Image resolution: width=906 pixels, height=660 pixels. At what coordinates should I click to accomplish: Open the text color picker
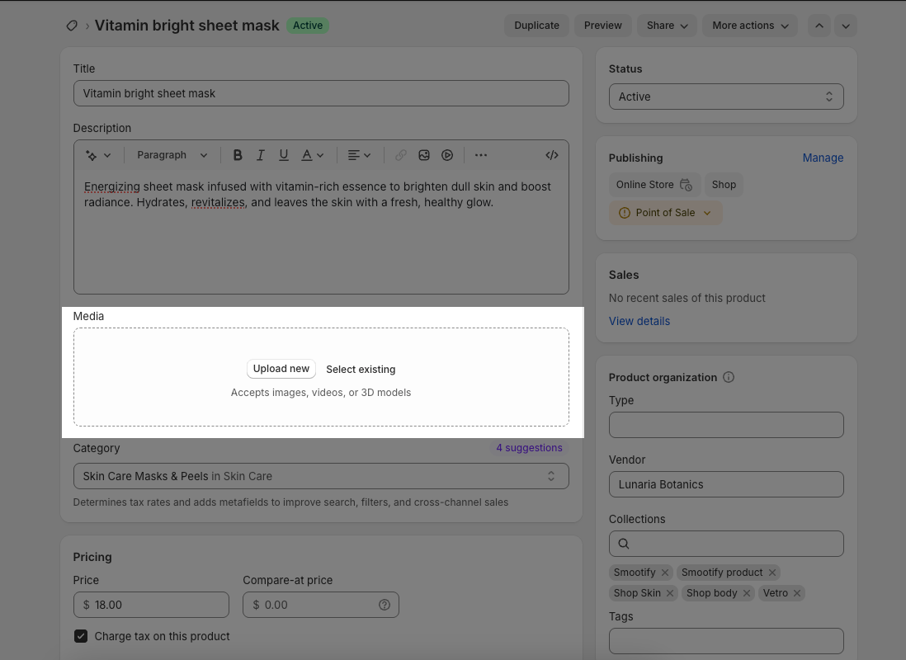click(x=312, y=155)
